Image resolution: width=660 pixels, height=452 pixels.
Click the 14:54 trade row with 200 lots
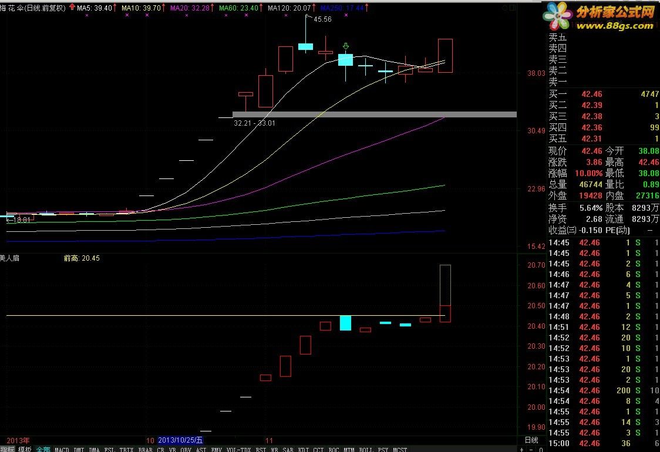click(604, 390)
